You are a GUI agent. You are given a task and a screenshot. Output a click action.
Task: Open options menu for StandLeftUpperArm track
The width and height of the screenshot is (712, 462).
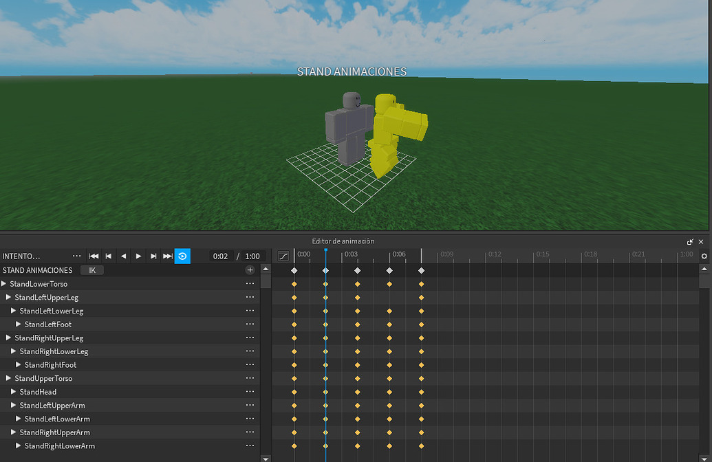pos(250,405)
